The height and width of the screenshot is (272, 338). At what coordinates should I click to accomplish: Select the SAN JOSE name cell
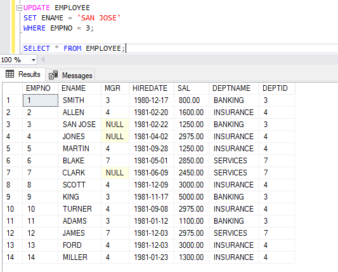(x=79, y=125)
